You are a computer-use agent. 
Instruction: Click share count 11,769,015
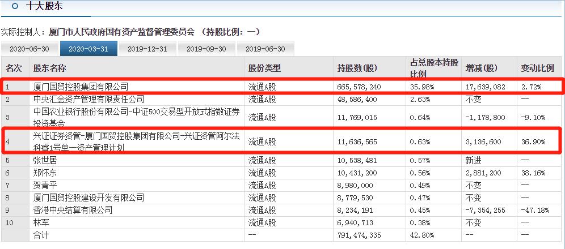(357, 118)
